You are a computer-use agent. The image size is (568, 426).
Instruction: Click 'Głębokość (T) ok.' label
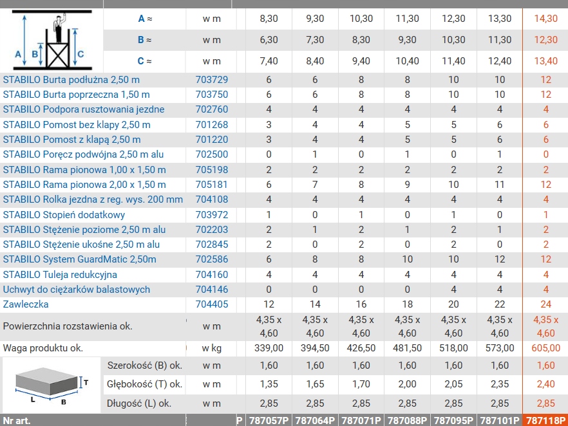[144, 384]
